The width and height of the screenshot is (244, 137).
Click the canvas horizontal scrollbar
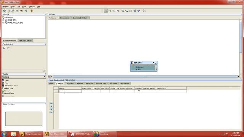pos(145,76)
